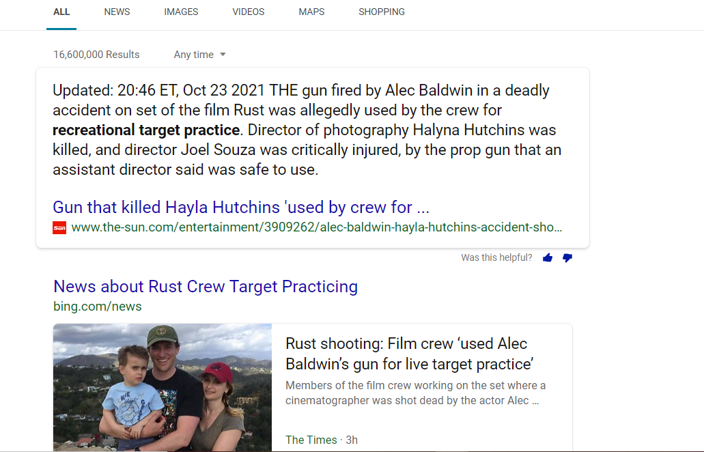Go to the VIDEOS tab
Screen dimensions: 704x452
tap(249, 12)
